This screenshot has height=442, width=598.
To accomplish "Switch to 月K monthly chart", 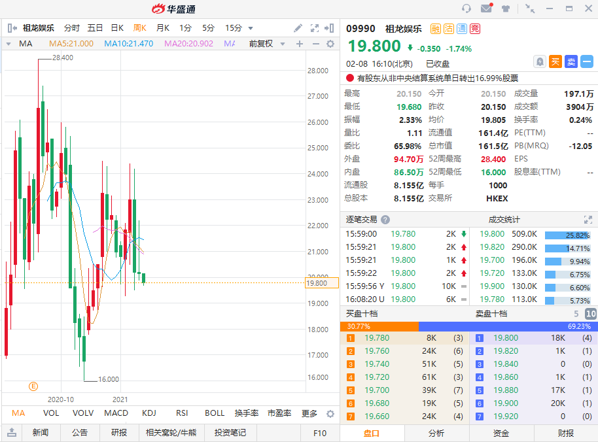I will (163, 28).
